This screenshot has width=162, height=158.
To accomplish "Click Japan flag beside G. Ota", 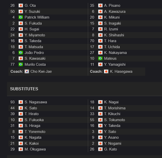I will [x=21, y=6].
